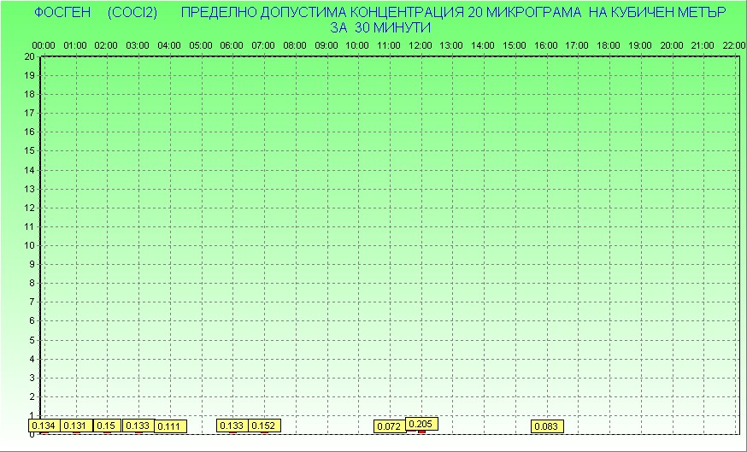Select the 00:00 time axis label
The image size is (747, 452).
click(44, 44)
